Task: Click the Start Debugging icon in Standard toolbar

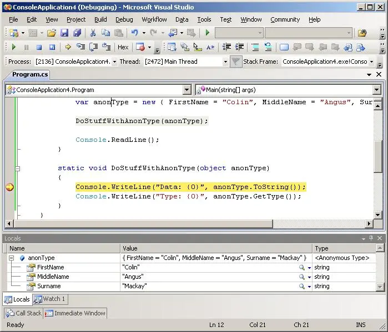Action: click(x=208, y=33)
